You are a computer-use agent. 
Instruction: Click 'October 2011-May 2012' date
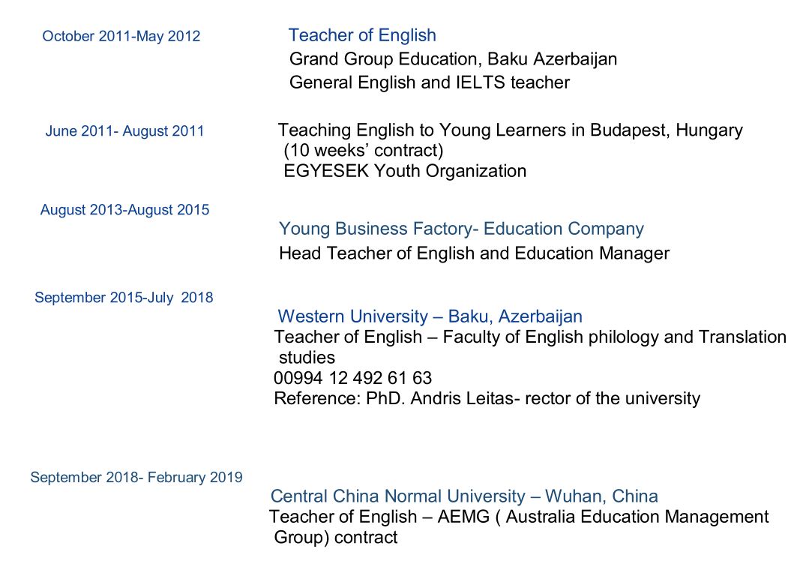click(x=121, y=36)
